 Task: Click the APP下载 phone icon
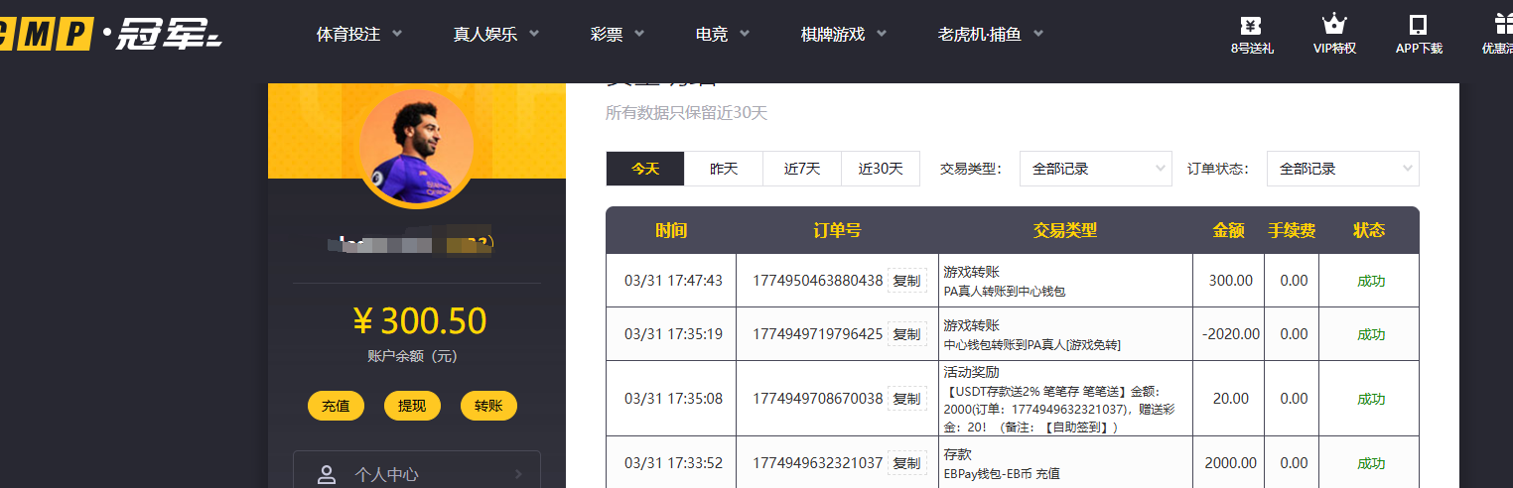click(x=1418, y=25)
